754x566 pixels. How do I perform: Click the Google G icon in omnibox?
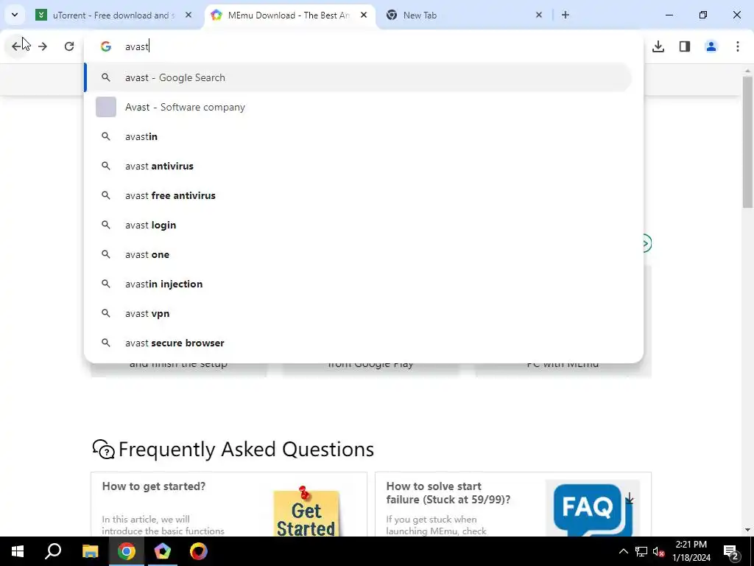pyautogui.click(x=106, y=46)
